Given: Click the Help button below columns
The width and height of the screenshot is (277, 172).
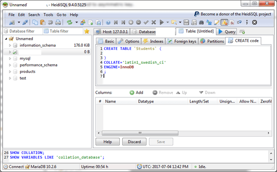Looking at the screenshot, I should tap(107, 142).
